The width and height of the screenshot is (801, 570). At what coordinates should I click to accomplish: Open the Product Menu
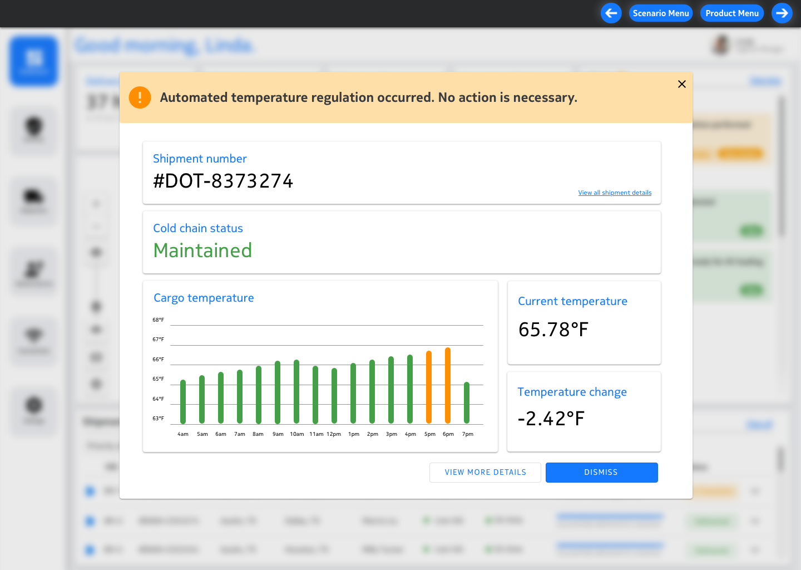click(x=732, y=13)
